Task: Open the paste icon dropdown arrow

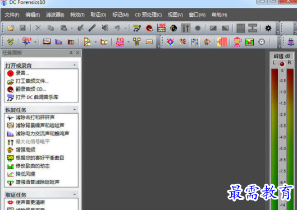Action: click(72, 29)
